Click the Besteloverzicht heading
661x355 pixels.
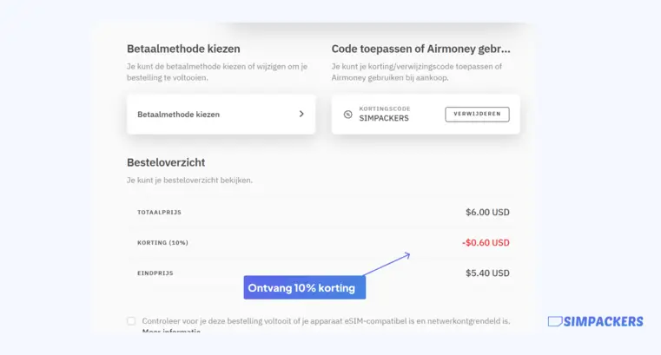(x=166, y=162)
